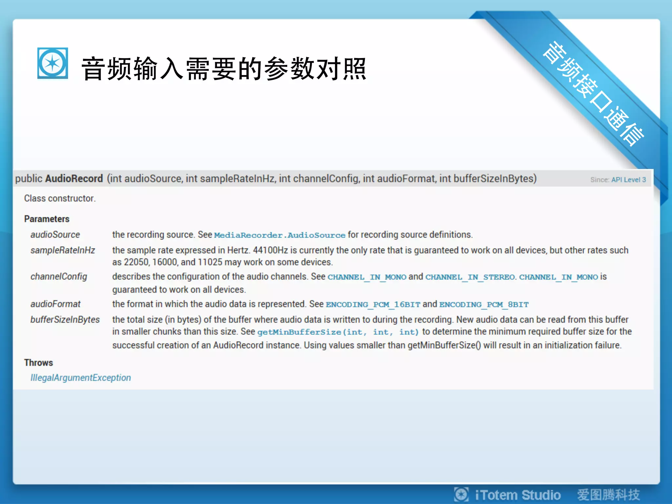
Task: Open the API Level 3 link
Action: pos(628,180)
